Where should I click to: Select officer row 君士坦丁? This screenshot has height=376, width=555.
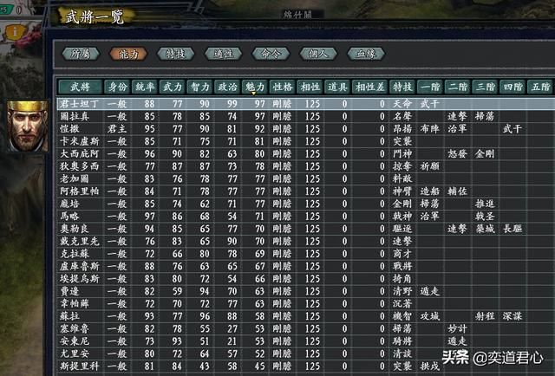coord(306,104)
